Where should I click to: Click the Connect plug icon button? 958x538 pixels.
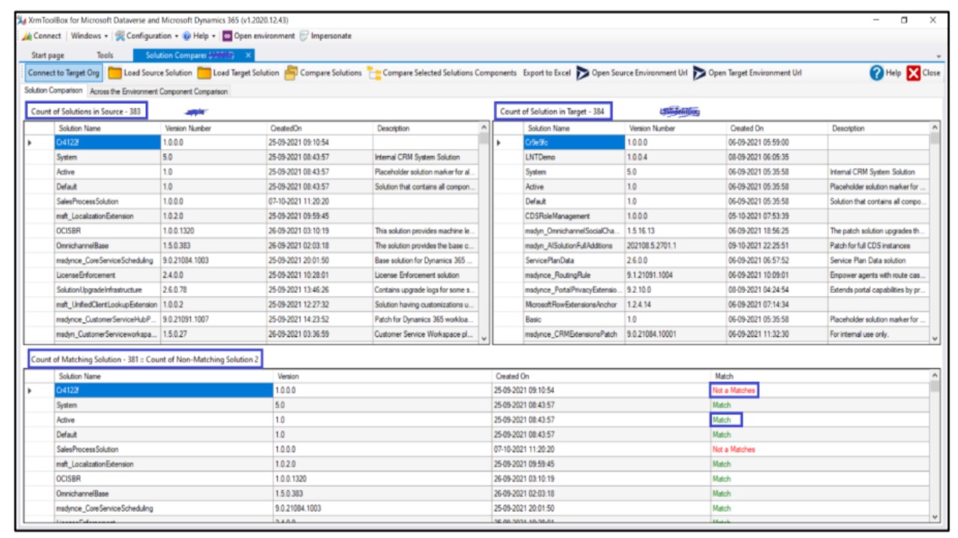tap(42, 36)
